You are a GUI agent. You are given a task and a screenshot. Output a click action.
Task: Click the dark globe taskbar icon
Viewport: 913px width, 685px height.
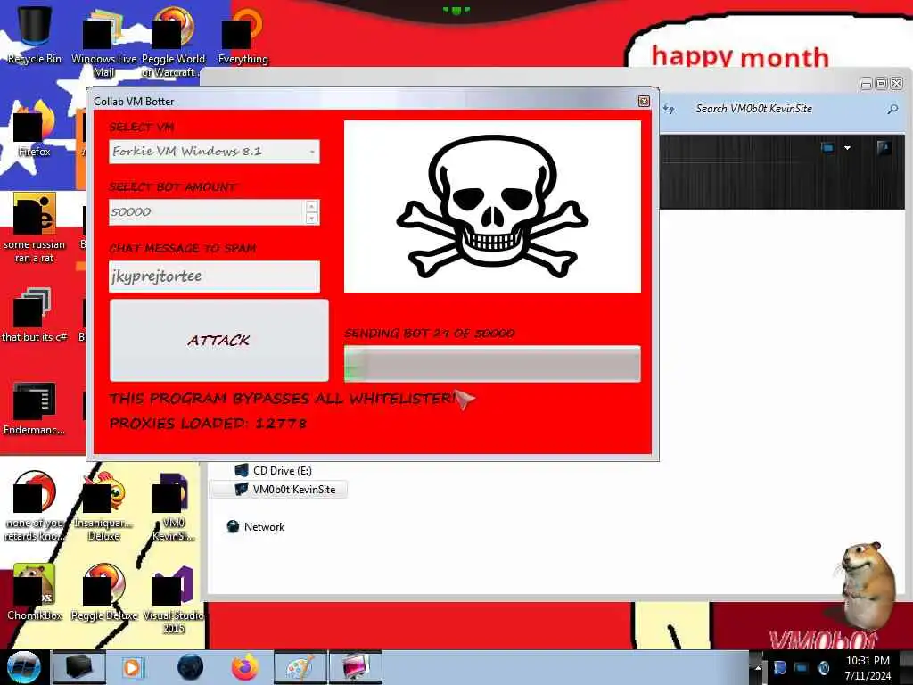[x=191, y=667]
